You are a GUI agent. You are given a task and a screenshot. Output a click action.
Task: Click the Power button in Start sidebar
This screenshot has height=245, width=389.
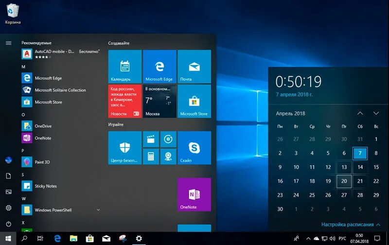click(x=8, y=224)
